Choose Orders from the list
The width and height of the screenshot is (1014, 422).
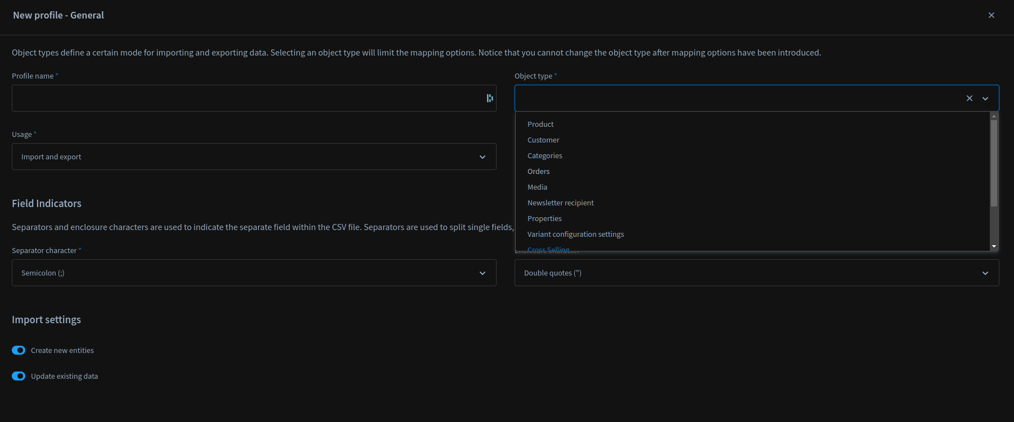[x=752, y=171]
